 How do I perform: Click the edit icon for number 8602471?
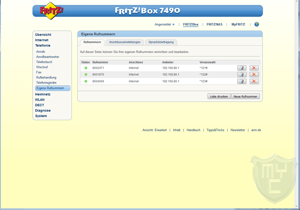pyautogui.click(x=242, y=68)
